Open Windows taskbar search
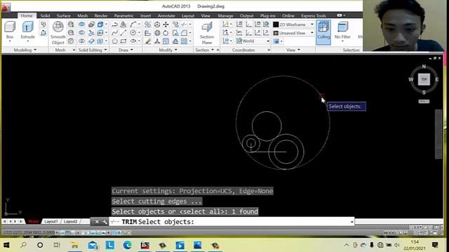This screenshot has width=449, height=252. coord(23,245)
